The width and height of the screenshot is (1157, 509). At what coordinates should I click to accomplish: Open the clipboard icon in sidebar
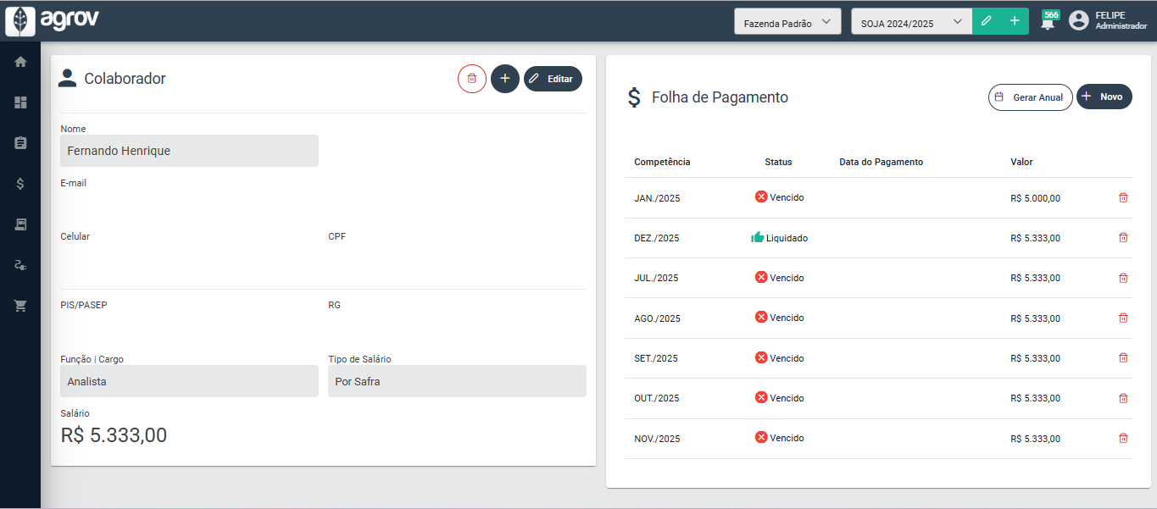[20, 143]
